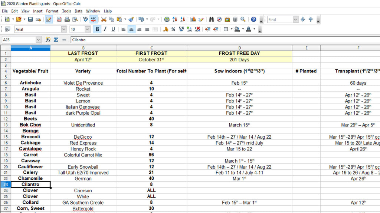Toggle Justified alignment
This screenshot has width=380, height=213.
(147, 29)
